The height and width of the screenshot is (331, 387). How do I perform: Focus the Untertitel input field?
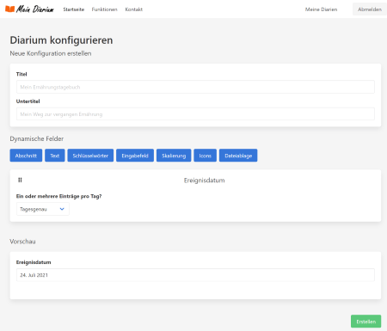195,114
